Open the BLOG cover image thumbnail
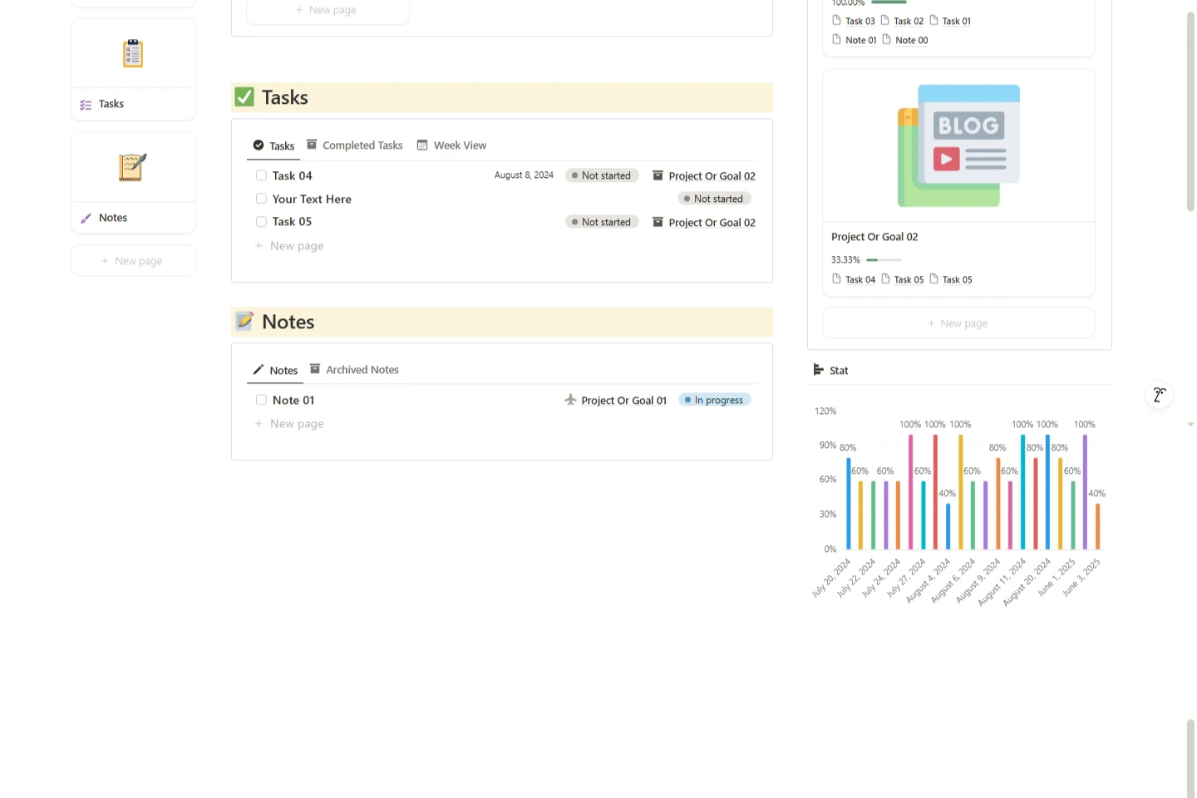The width and height of the screenshot is (1197, 798). pyautogui.click(x=958, y=145)
